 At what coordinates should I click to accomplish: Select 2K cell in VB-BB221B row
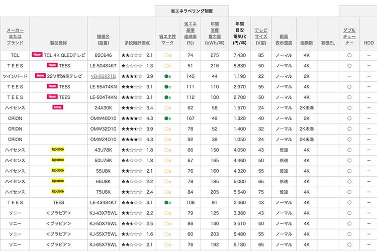[307, 76]
